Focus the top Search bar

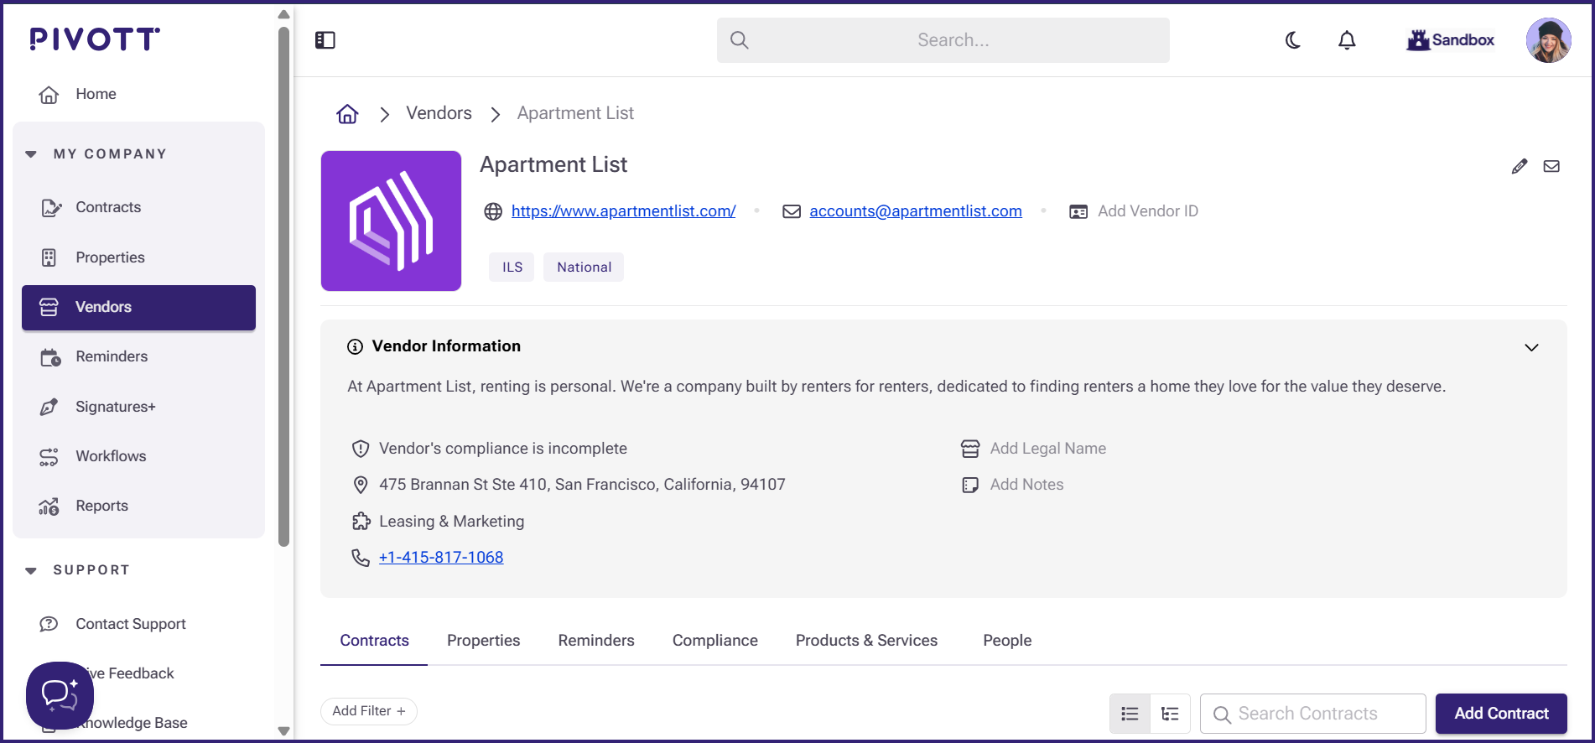coord(943,40)
